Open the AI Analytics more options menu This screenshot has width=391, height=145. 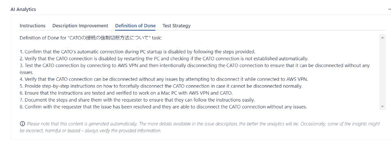[389, 9]
